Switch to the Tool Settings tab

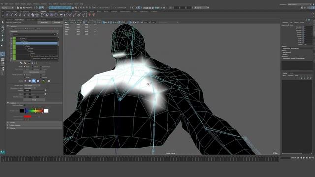(19, 20)
